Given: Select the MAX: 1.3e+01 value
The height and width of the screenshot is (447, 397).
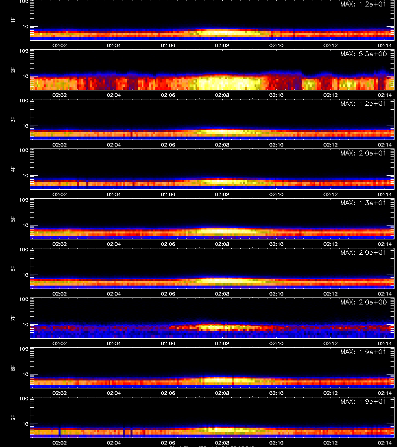Looking at the screenshot, I should pos(363,203).
